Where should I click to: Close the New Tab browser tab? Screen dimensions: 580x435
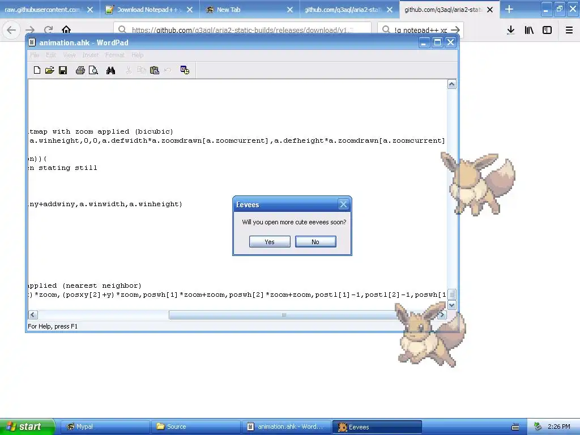tap(290, 10)
